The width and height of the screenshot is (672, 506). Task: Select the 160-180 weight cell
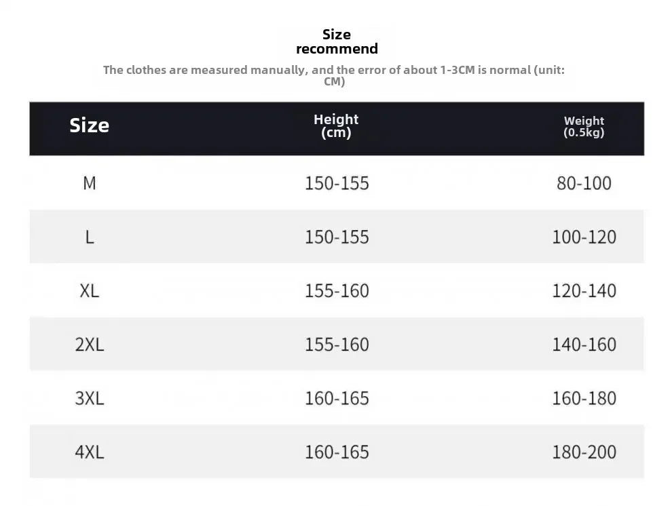click(584, 398)
